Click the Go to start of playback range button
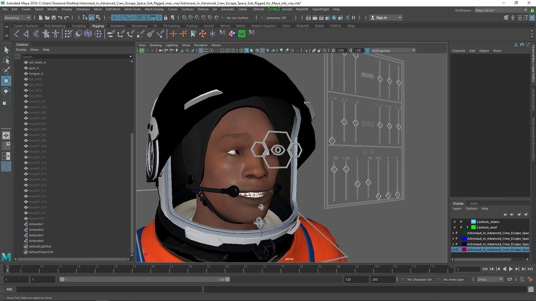The image size is (536, 301). 485,269
